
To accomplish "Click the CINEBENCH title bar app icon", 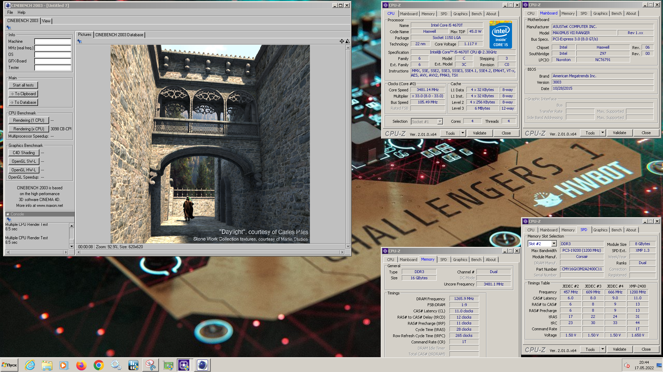I will [x=8, y=5].
